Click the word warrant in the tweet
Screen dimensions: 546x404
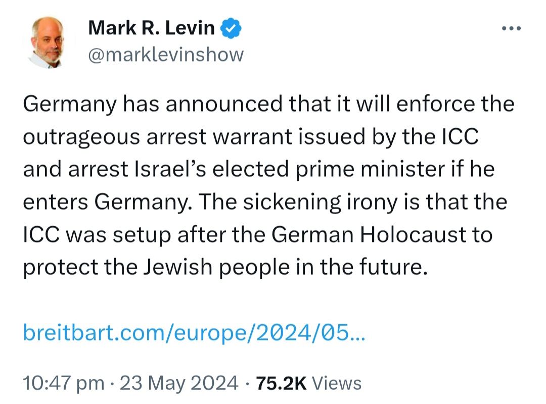[253, 137]
